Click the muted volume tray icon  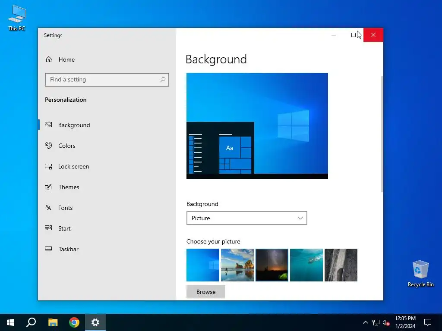click(386, 322)
